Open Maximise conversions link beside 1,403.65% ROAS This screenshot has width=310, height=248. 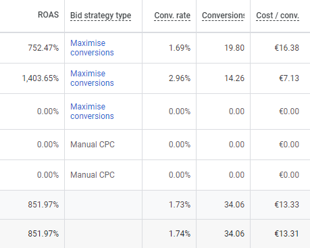(x=92, y=78)
